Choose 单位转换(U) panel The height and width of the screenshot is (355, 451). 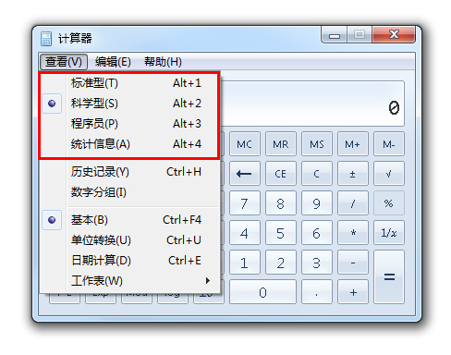click(130, 240)
